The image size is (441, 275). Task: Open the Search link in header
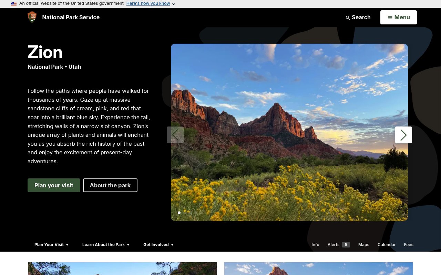pos(358,17)
